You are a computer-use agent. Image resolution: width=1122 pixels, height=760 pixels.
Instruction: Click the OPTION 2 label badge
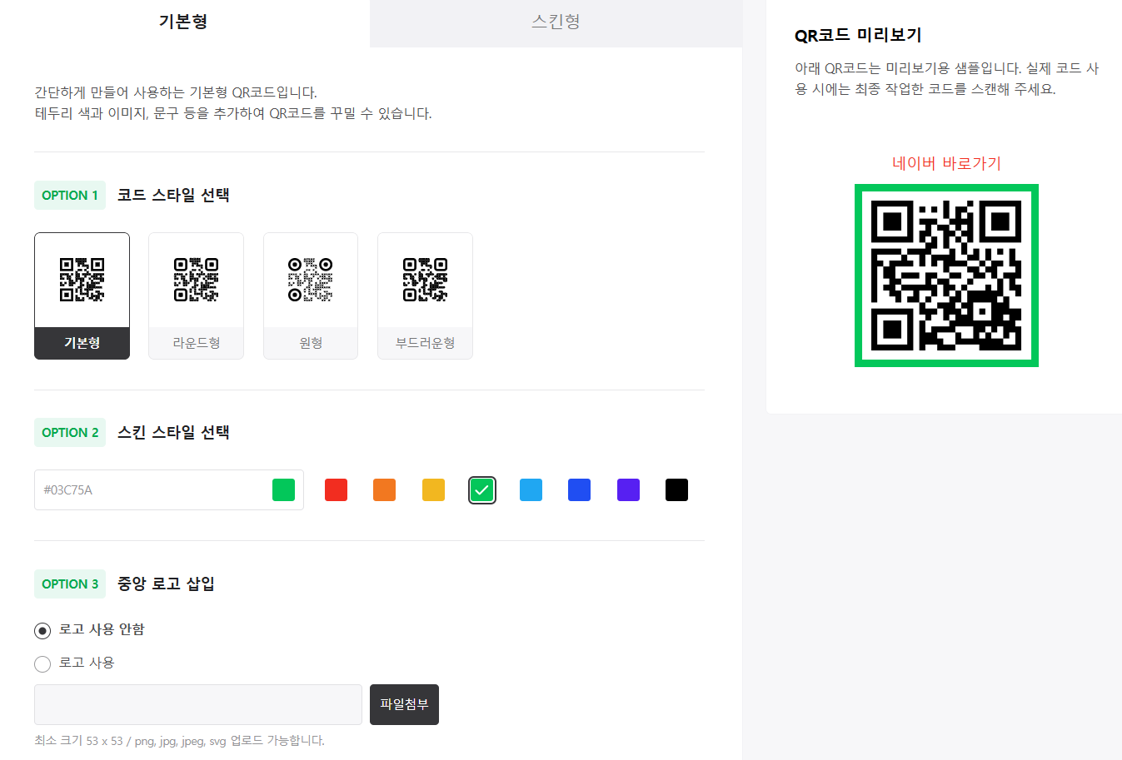pyautogui.click(x=70, y=432)
